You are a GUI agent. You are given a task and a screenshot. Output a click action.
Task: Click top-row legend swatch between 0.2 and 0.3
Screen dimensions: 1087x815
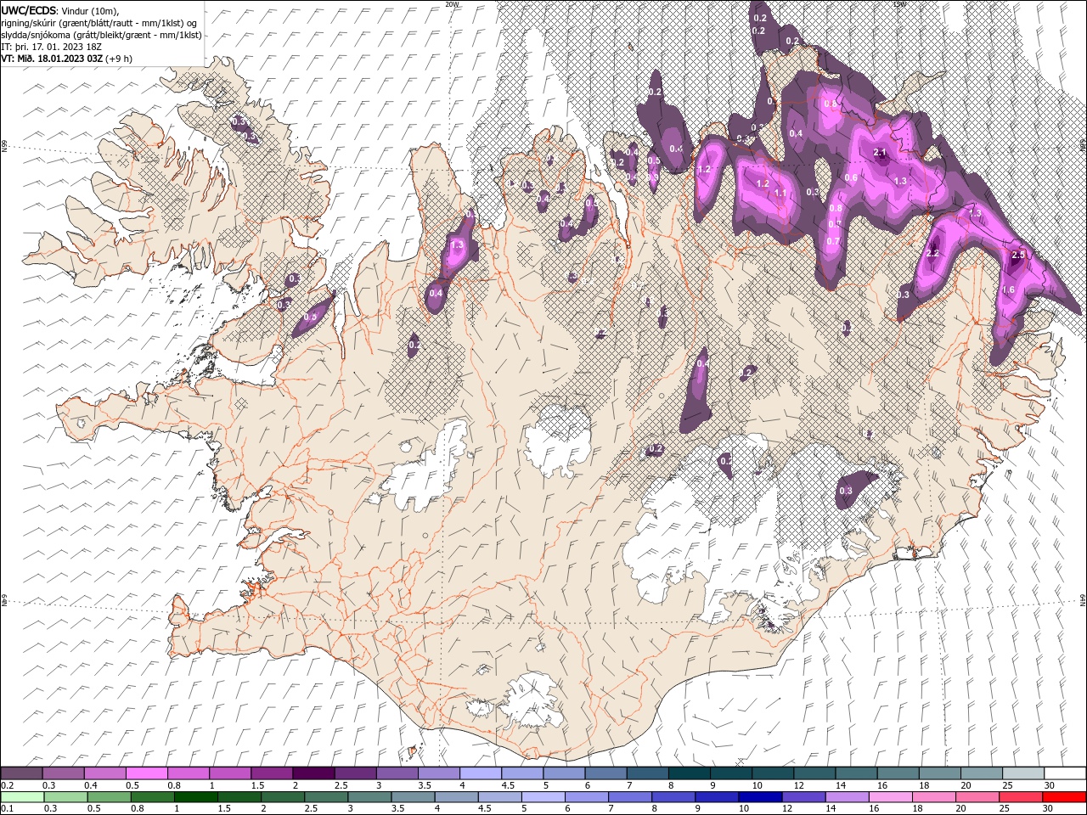click(21, 773)
